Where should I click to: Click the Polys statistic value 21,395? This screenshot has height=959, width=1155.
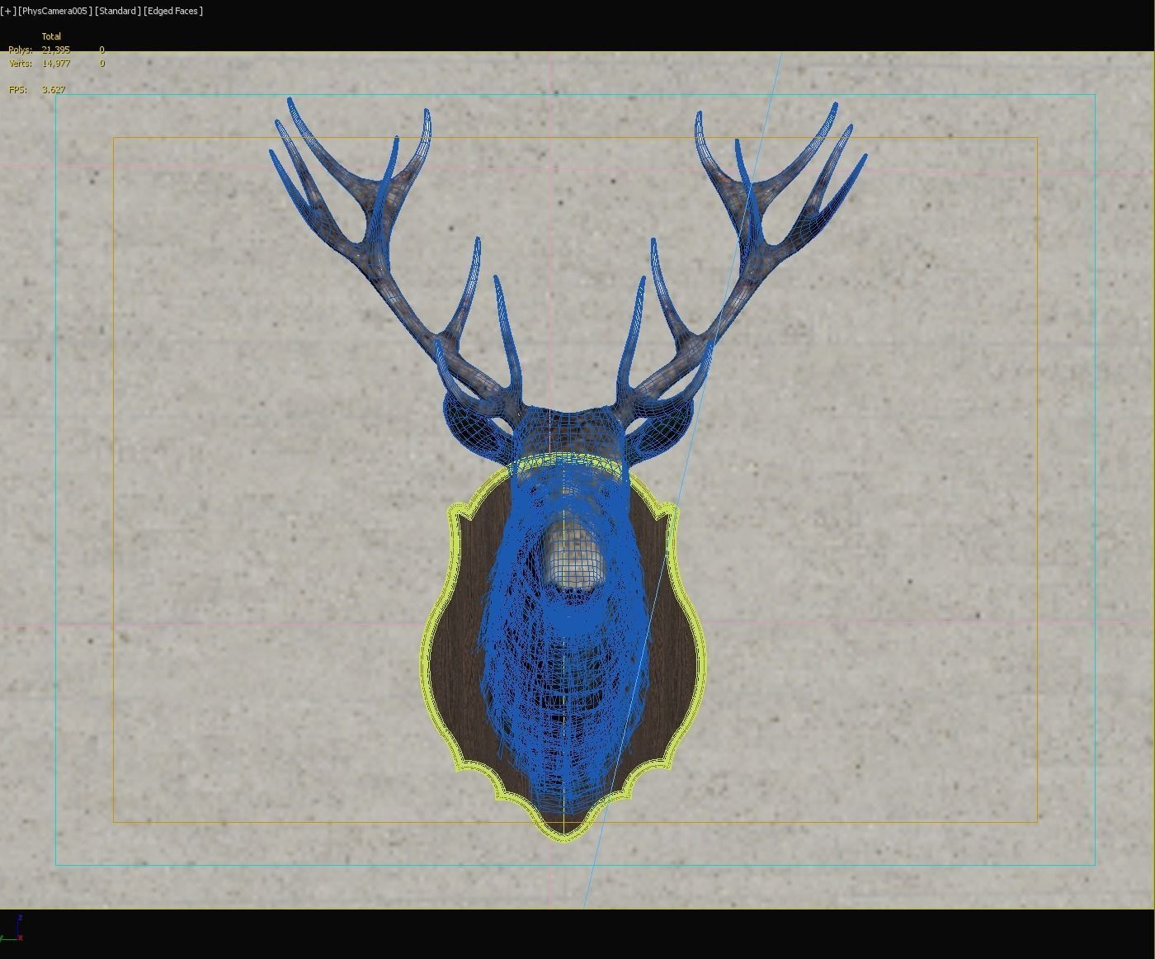click(x=55, y=50)
